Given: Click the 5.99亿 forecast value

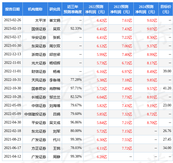Looking at the screenshot, I should (x=102, y=55).
